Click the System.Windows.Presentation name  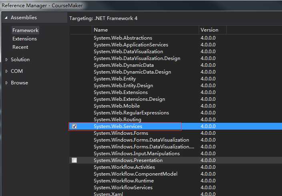pos(128,160)
